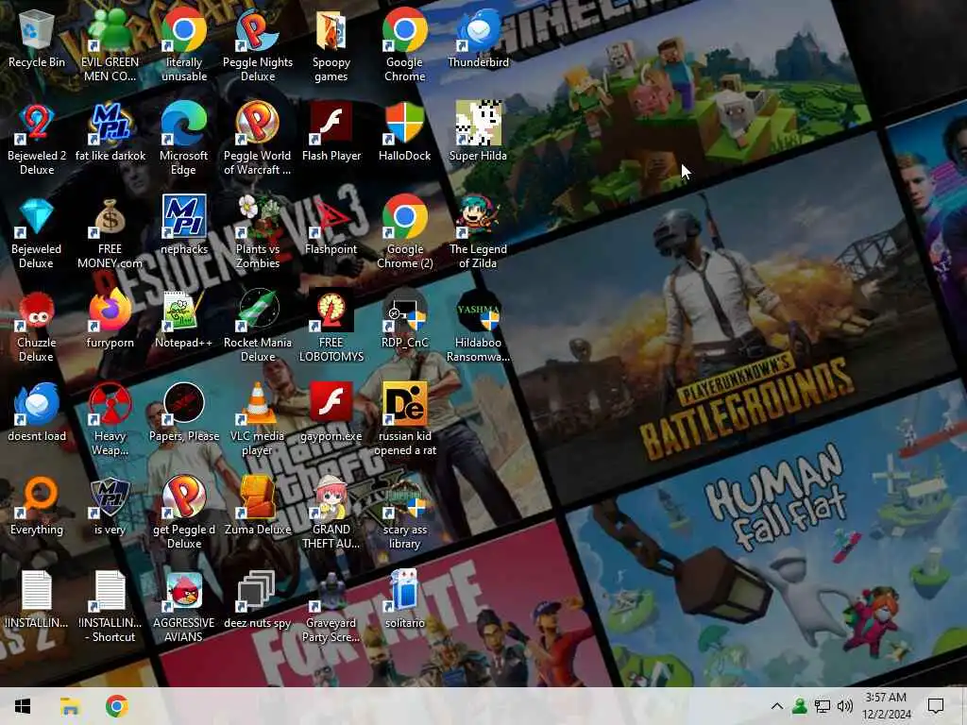Click the 'literally unusable' Chrome shortcut

[184, 31]
